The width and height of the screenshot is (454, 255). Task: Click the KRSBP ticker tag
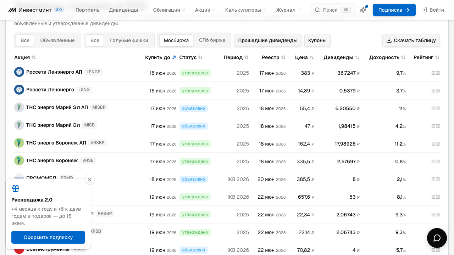(x=105, y=214)
